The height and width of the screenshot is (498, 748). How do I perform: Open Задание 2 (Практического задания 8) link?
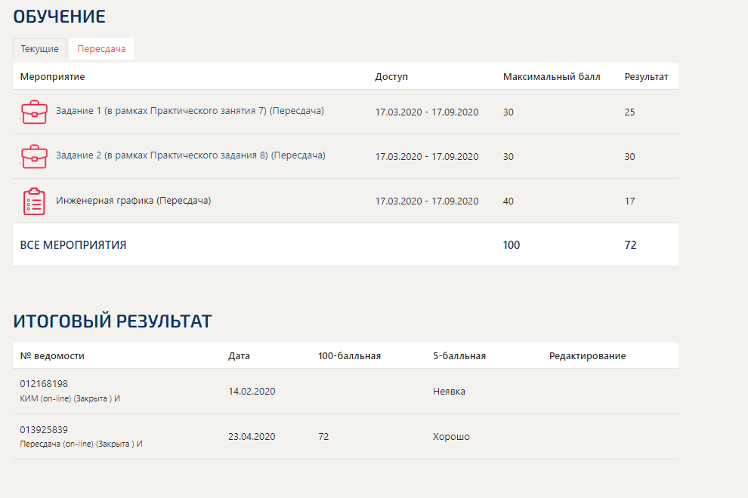point(191,155)
